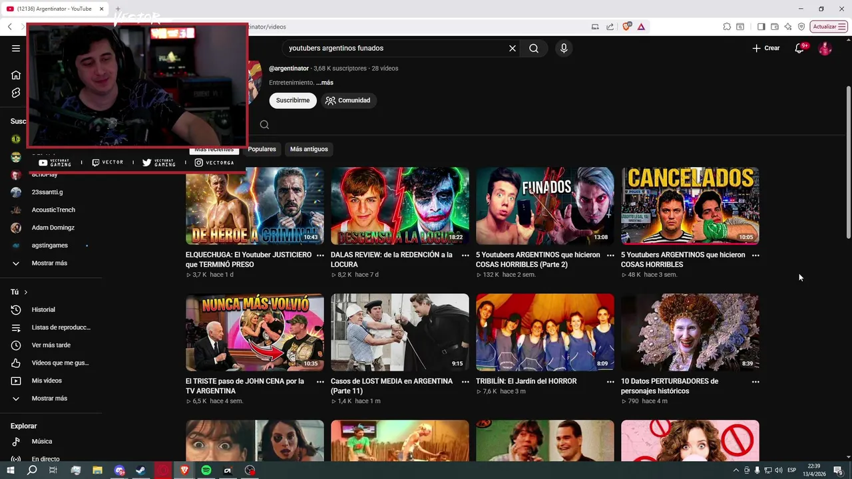This screenshot has height=479, width=852.
Task: Open Shorts icon in the sidebar
Action: [16, 93]
